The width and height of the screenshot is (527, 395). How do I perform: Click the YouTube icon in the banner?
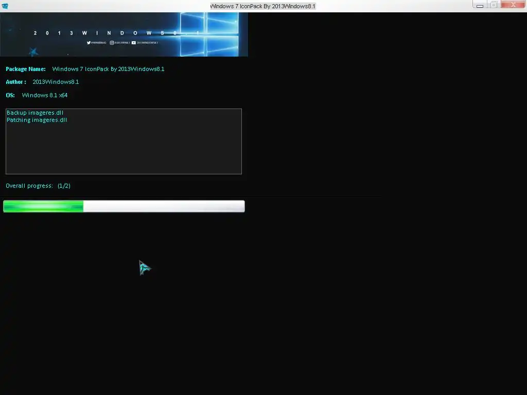(x=134, y=43)
